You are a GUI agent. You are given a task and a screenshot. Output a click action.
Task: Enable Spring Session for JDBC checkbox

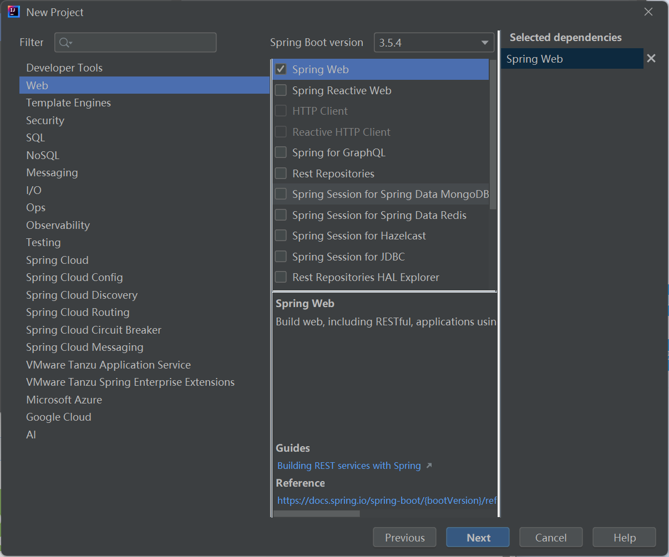(281, 257)
